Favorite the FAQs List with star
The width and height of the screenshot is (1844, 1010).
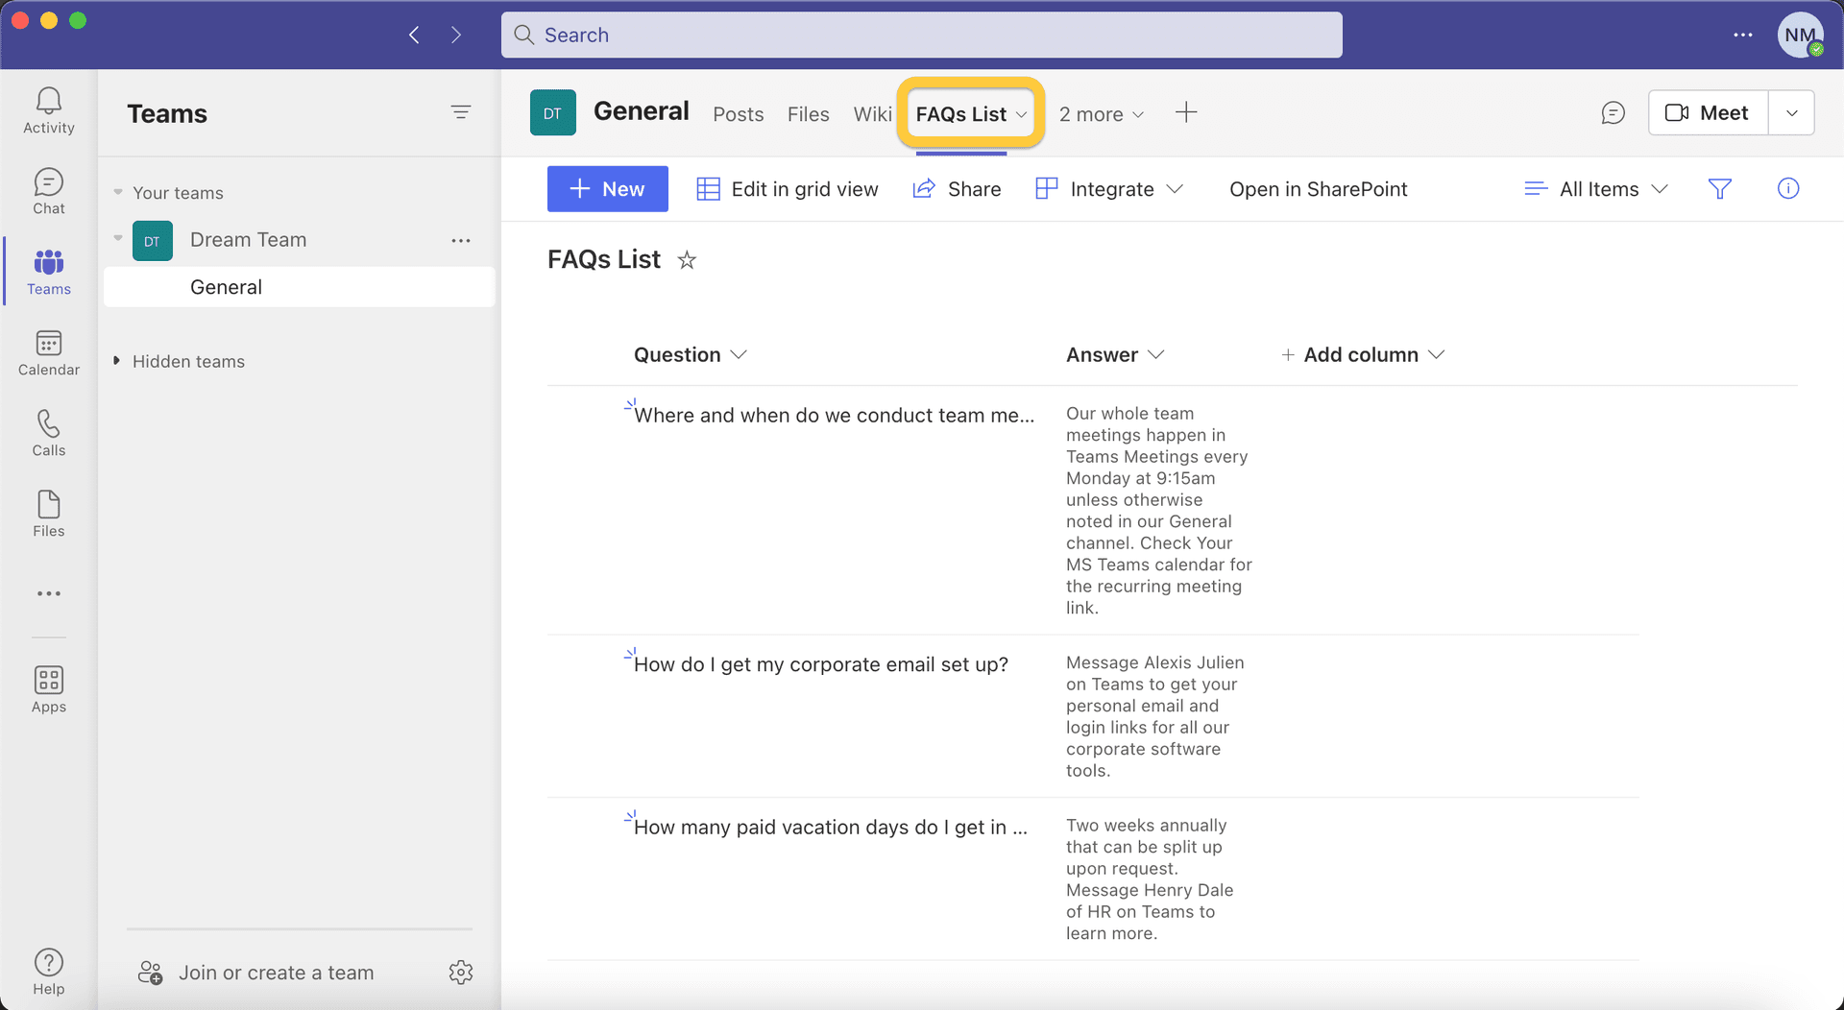tap(686, 260)
